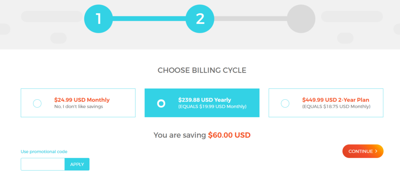Select the 2-Year Plan radio button
400x177 pixels.
285,104
